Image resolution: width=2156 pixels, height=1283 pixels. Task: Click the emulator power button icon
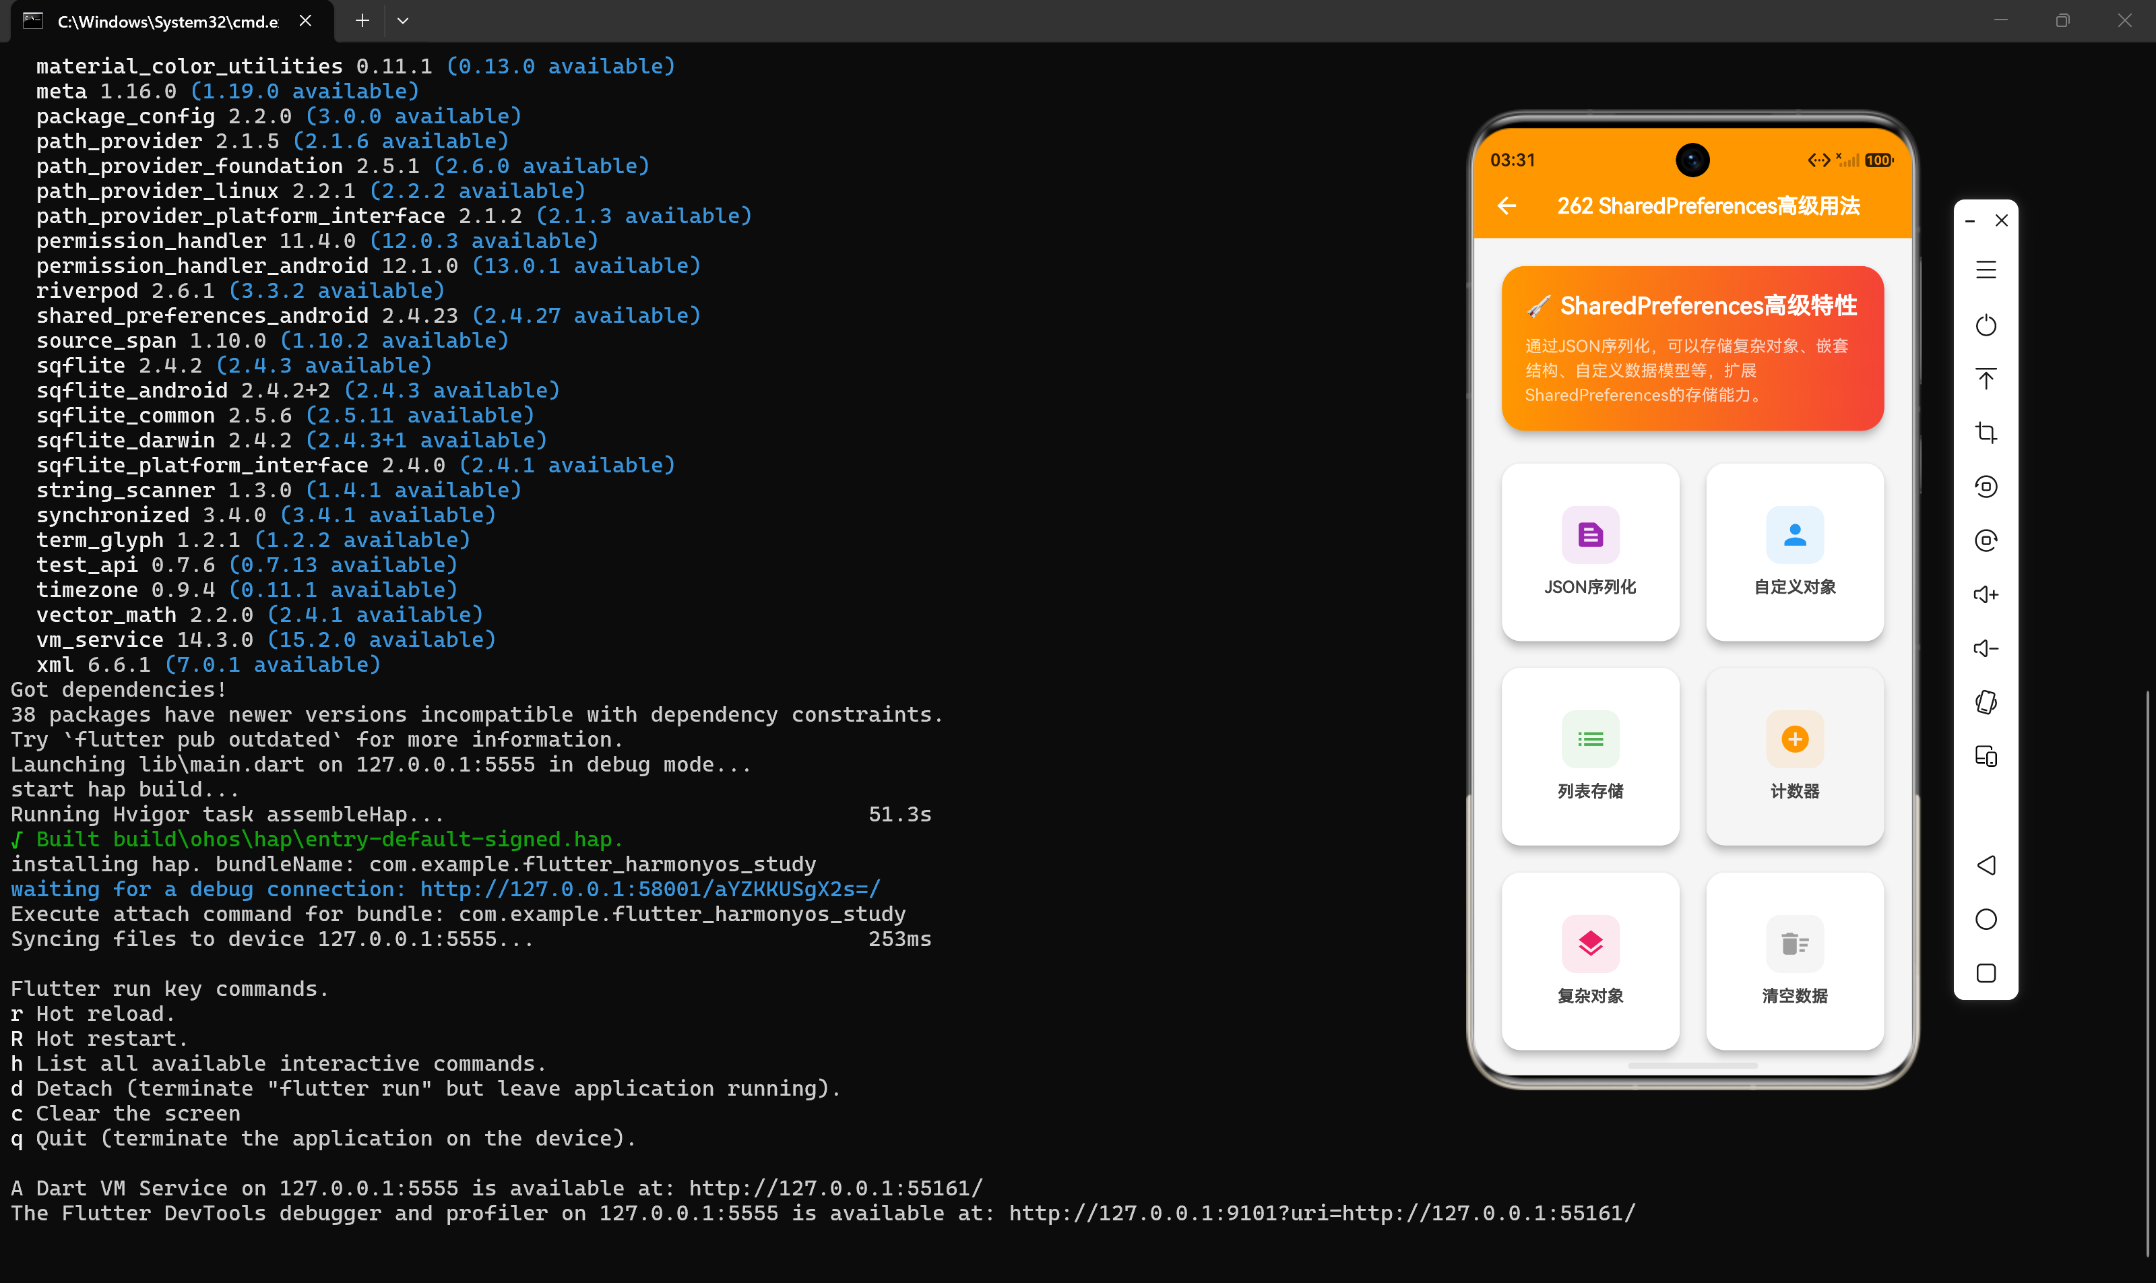[x=1986, y=325]
